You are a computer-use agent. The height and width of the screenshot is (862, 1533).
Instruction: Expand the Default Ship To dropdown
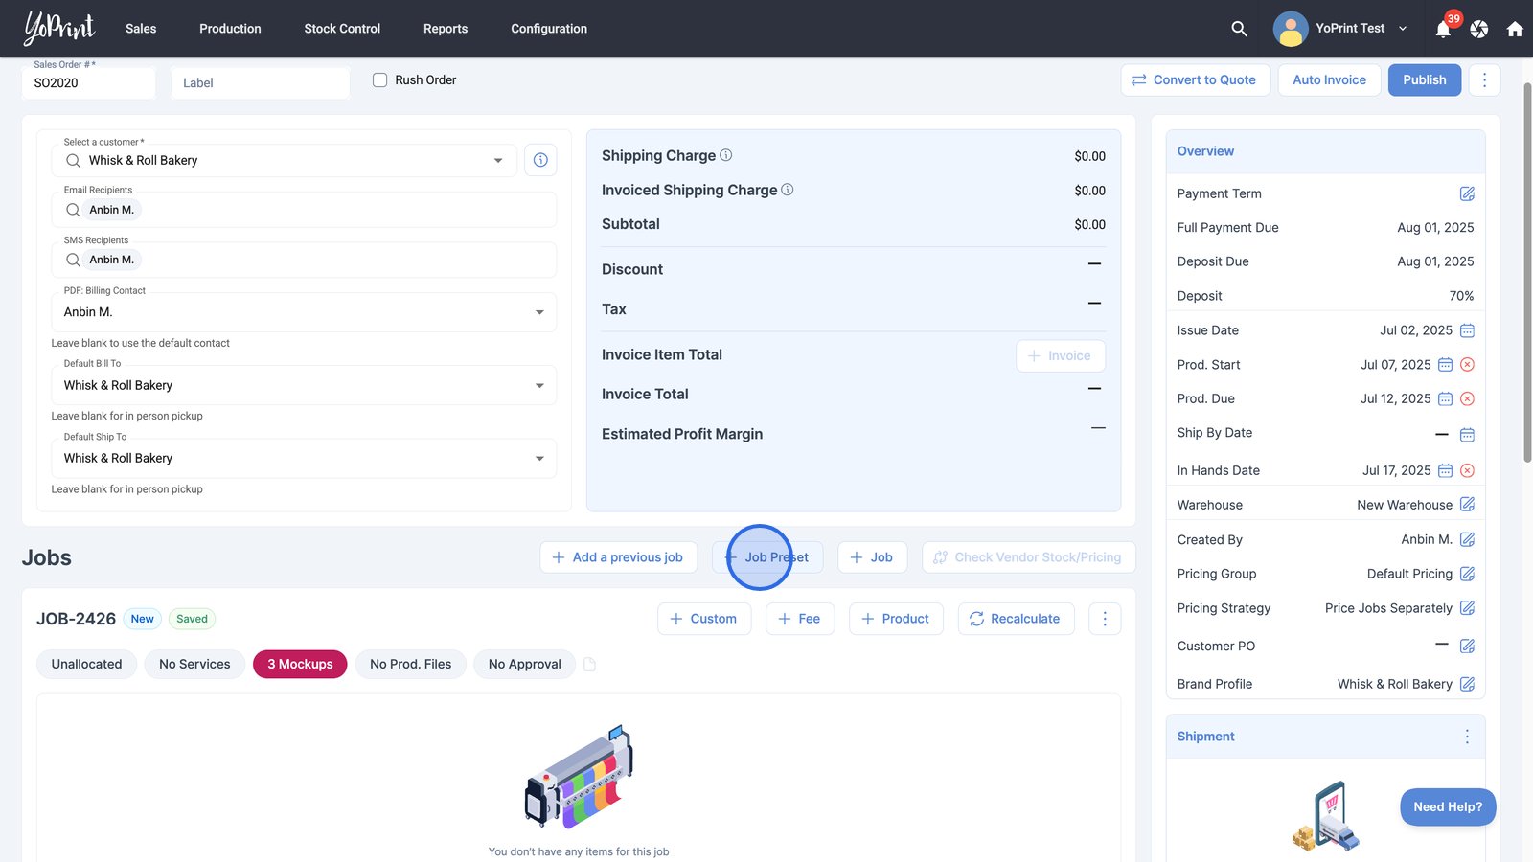tap(539, 459)
